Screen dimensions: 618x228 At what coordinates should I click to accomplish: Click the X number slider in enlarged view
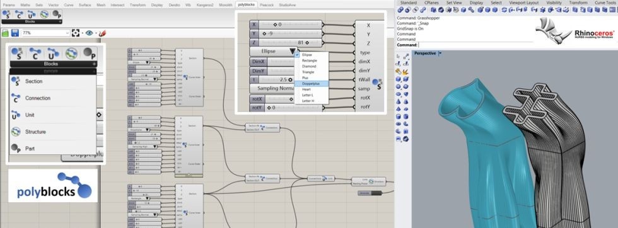pos(286,25)
